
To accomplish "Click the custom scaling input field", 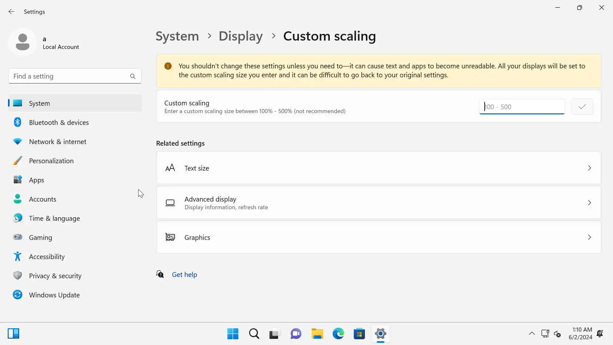I will (521, 107).
